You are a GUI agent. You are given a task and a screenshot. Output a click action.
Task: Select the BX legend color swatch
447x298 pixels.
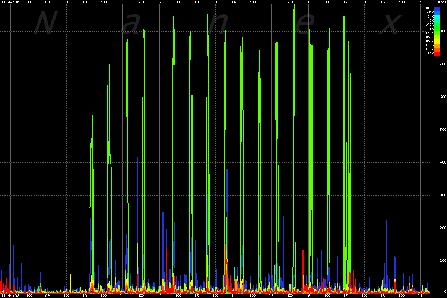click(x=437, y=29)
